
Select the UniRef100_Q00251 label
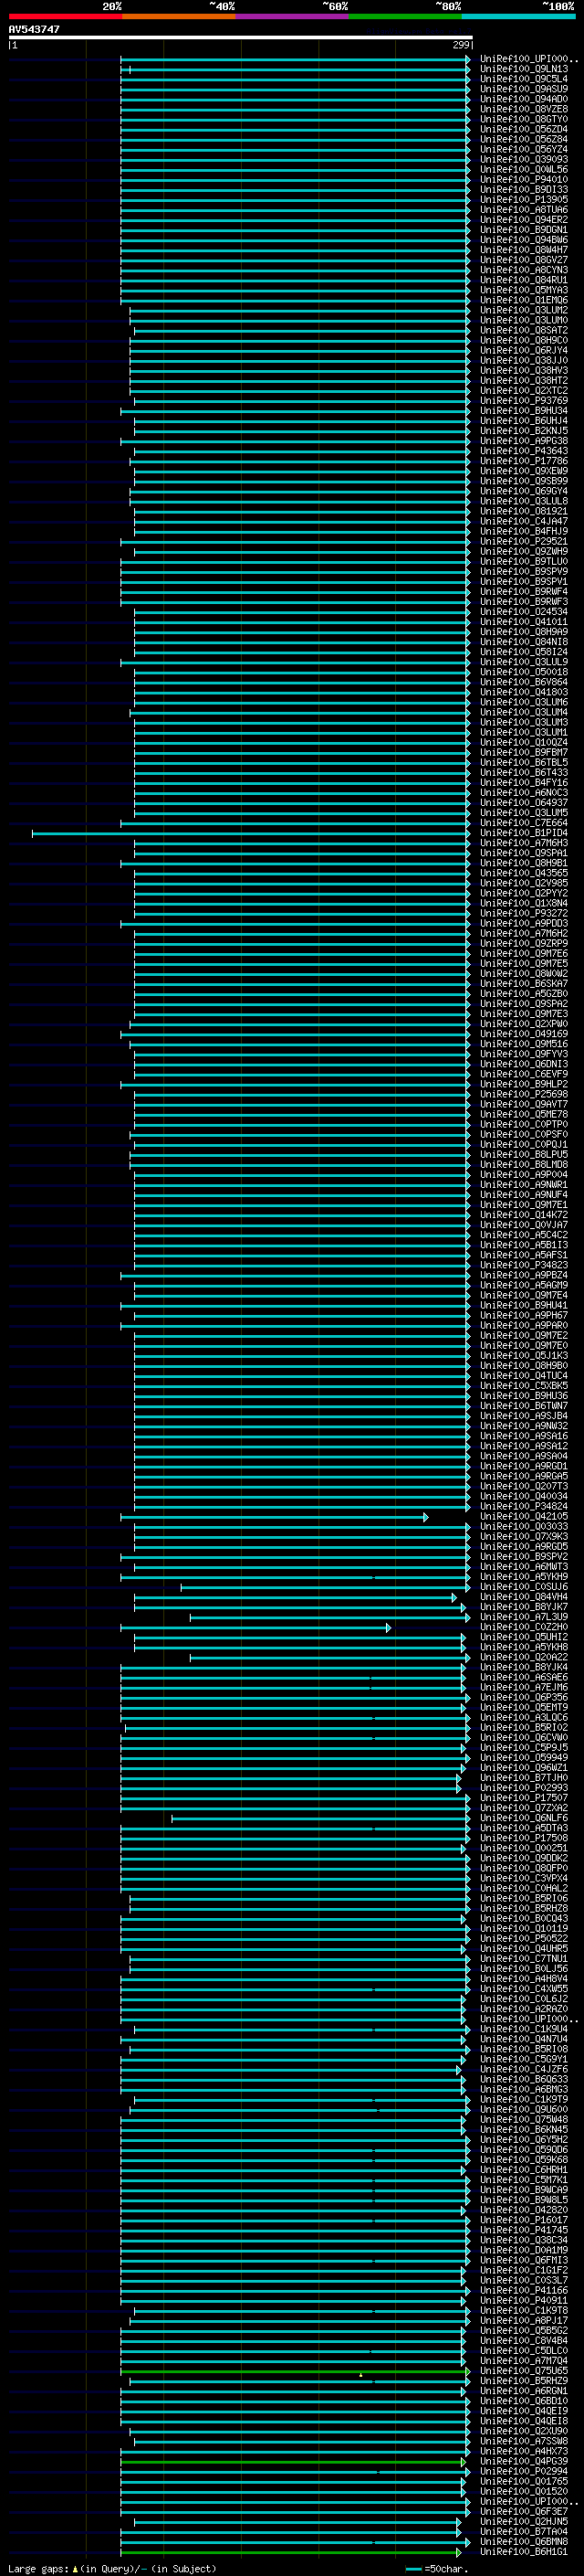tap(524, 1848)
